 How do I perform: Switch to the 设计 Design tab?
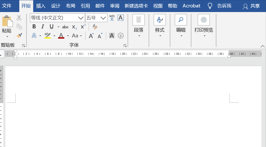[56, 6]
